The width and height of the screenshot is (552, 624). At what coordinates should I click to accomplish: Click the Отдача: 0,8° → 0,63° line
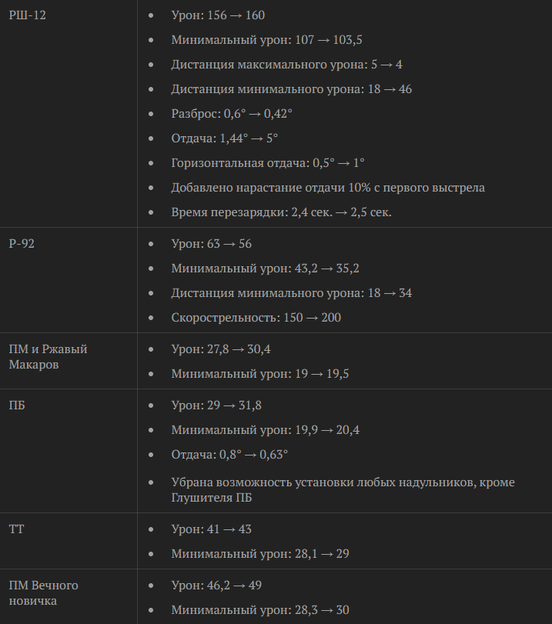coord(229,455)
